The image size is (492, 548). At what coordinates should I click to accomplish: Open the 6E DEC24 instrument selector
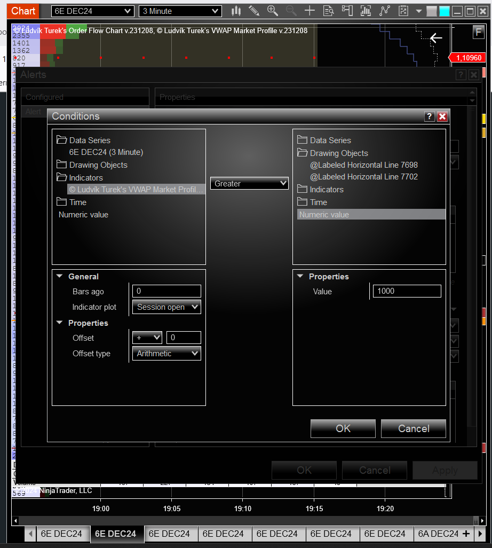(92, 11)
